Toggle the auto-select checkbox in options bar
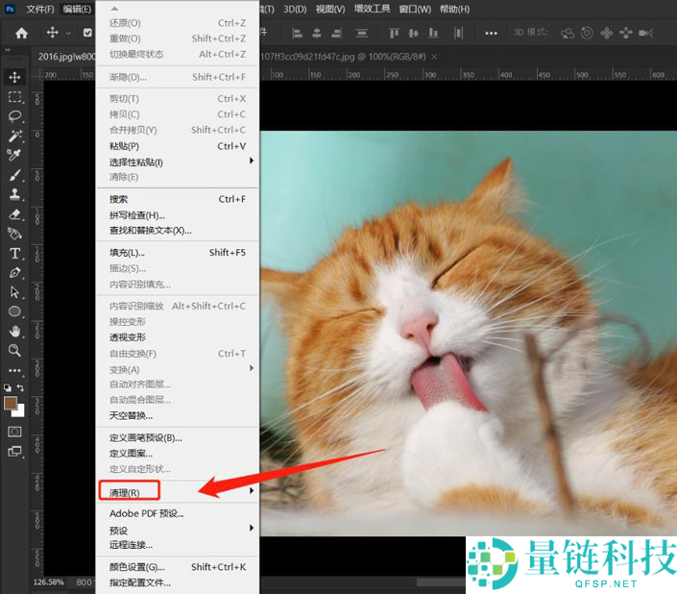The width and height of the screenshot is (677, 594). (88, 33)
